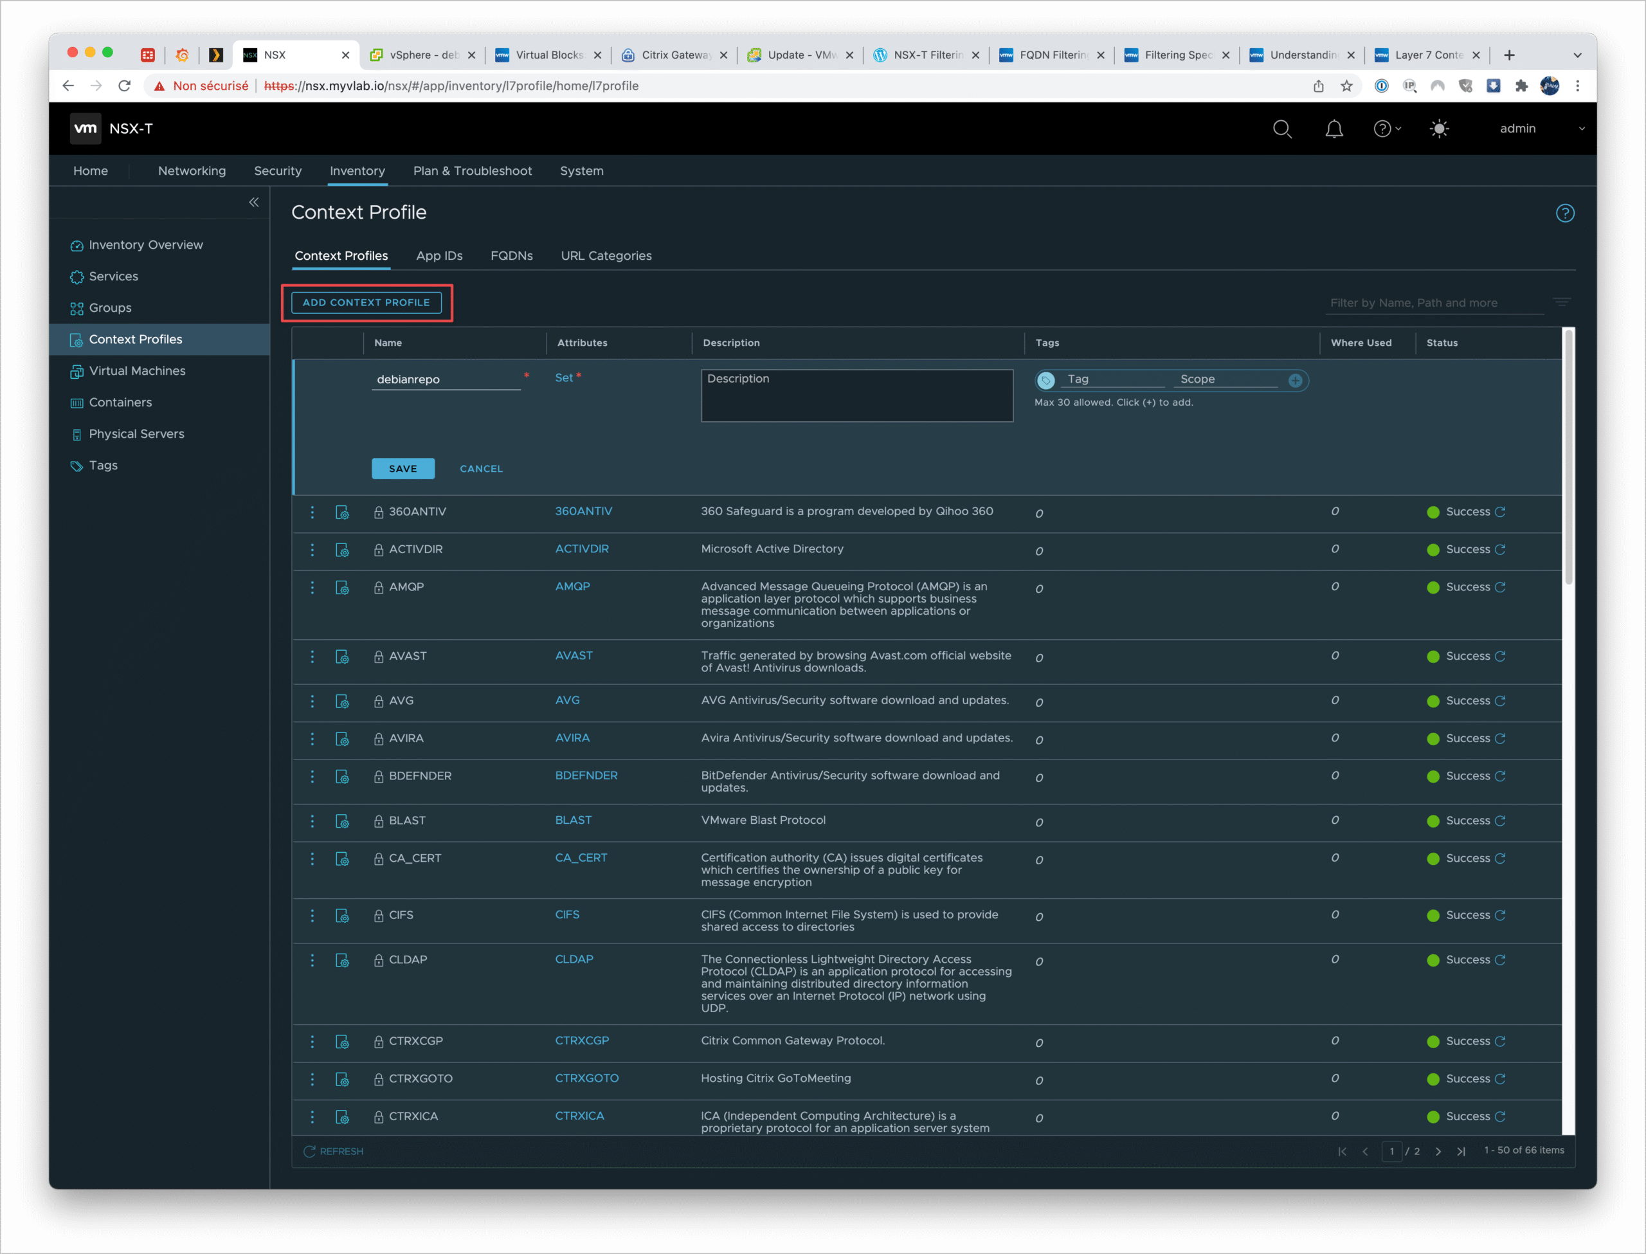Open the filter options icon
Screen dimensions: 1646x1254
[1562, 302]
